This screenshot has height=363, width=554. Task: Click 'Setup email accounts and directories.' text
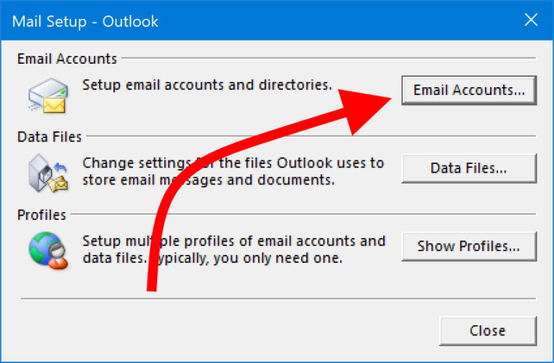pyautogui.click(x=207, y=85)
